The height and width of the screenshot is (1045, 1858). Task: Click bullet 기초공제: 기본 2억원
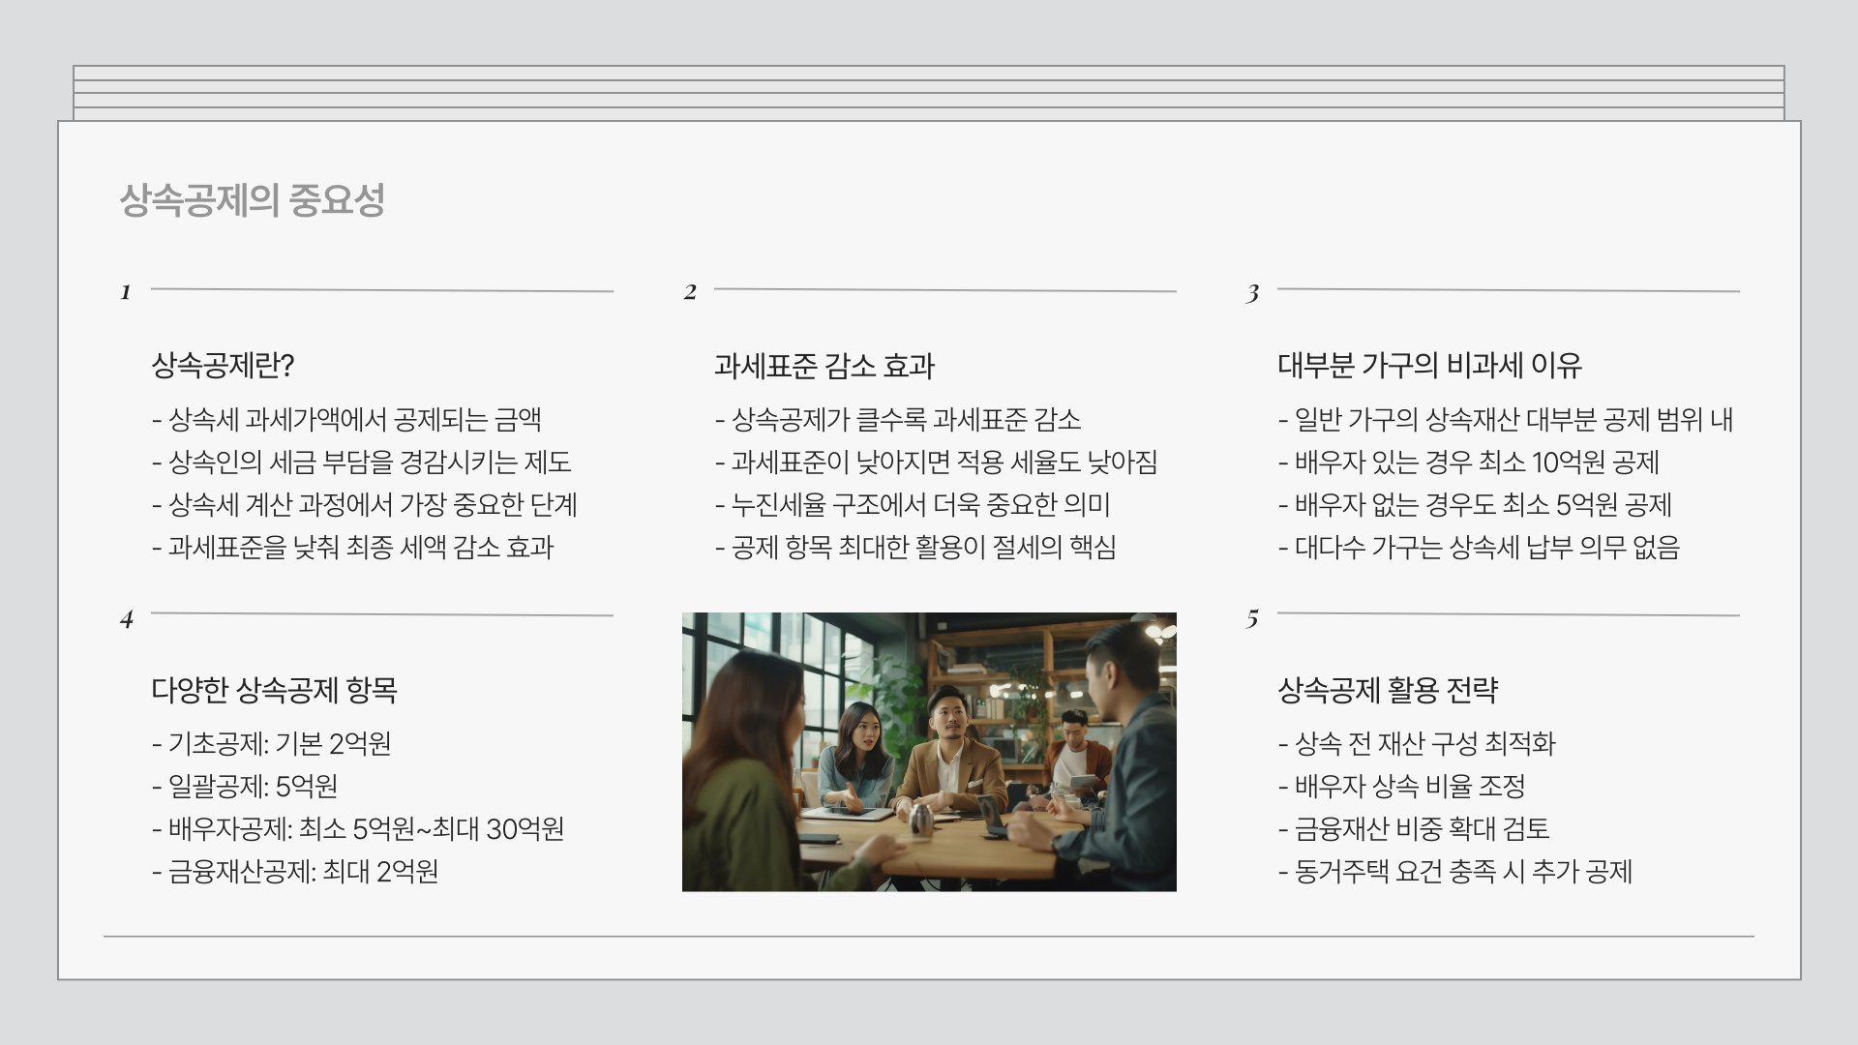pyautogui.click(x=272, y=743)
